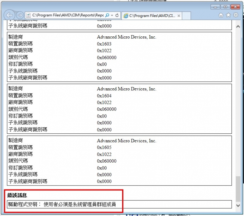Click 類別代碼 label in 0x1605 block
The height and width of the screenshot is (216, 244).
point(18,161)
